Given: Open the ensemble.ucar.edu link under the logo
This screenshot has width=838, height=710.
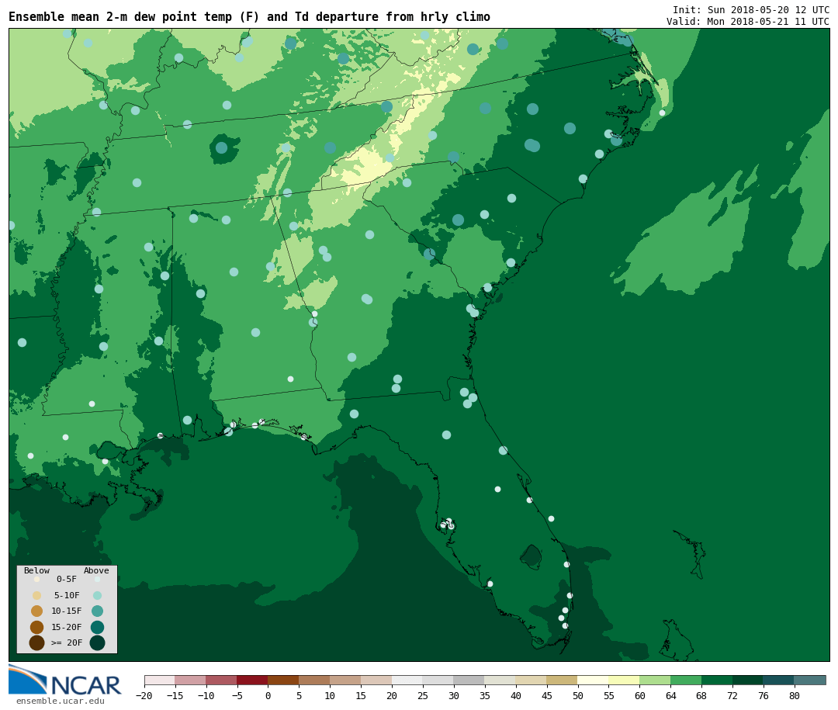Looking at the screenshot, I should point(61,701).
